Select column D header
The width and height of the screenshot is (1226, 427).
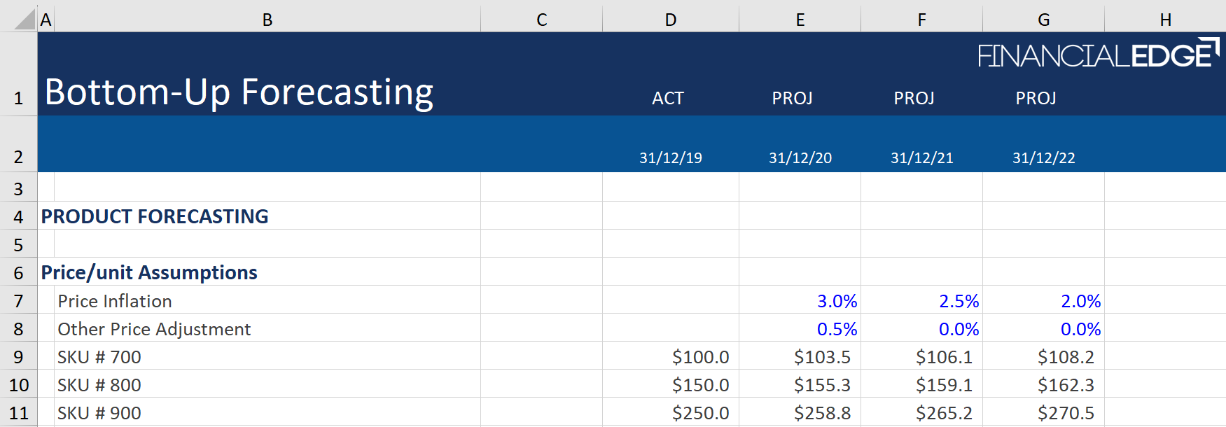click(670, 20)
